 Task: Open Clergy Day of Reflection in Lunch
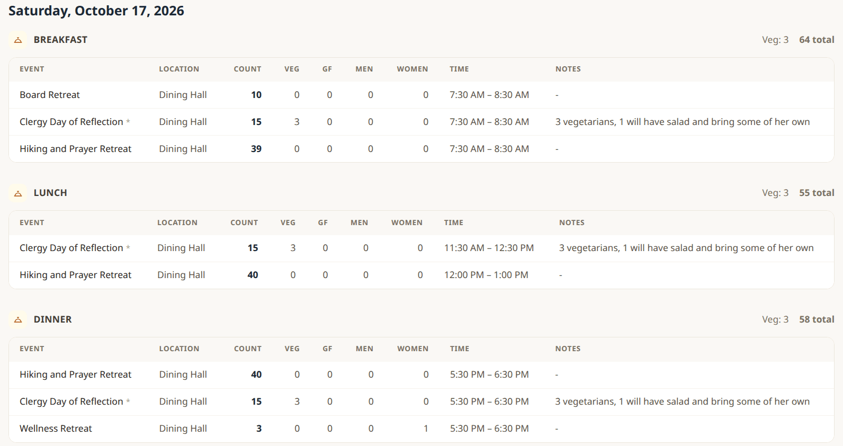[x=71, y=248]
